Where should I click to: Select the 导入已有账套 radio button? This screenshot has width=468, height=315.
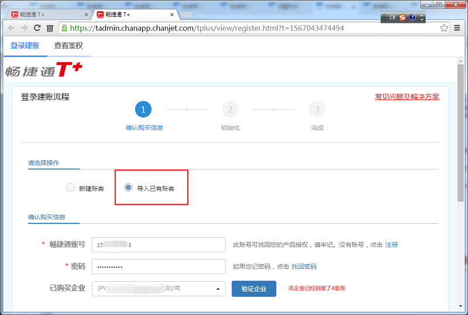(128, 188)
